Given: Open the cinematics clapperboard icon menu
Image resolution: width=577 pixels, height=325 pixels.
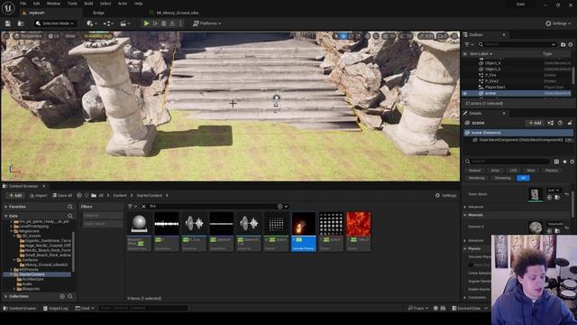Looking at the screenshot, I should tap(124, 23).
